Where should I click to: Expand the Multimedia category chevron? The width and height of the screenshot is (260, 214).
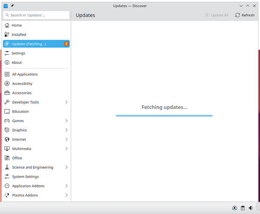[66, 149]
